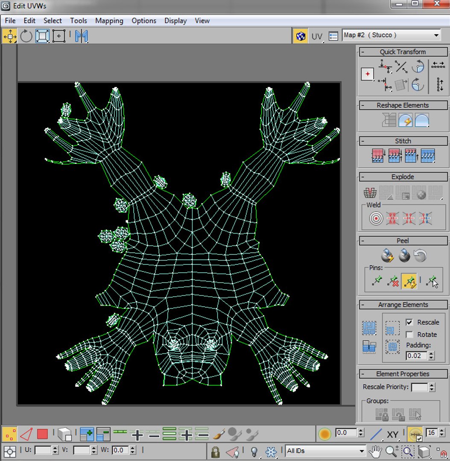
Task: Open the Edit menu
Action: (x=29, y=20)
